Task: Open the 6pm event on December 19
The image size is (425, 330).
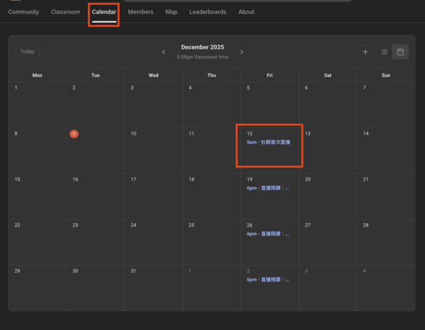Action: [268, 188]
